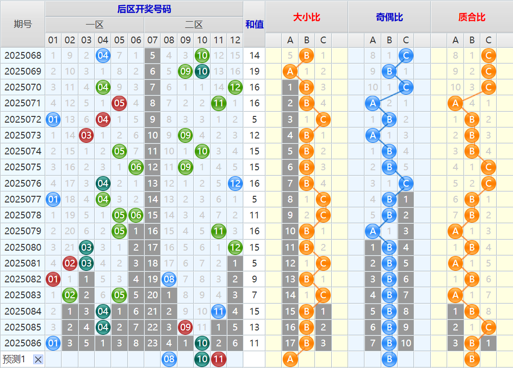Click the teal 03 ball in row 2025080

(87, 247)
